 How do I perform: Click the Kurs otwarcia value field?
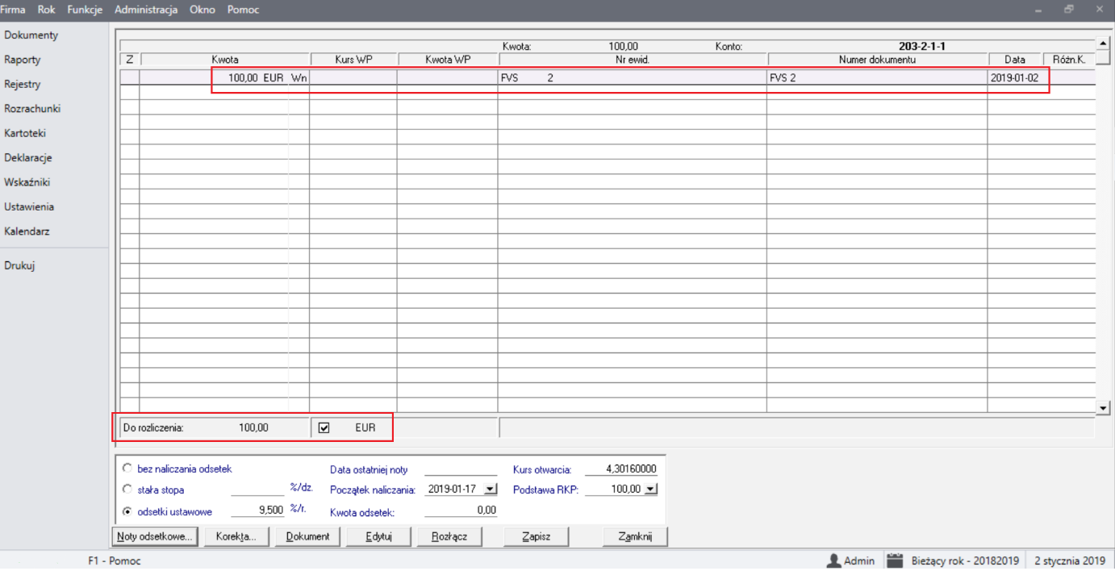[622, 469]
